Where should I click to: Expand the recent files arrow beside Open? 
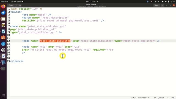click(x=16, y=5)
